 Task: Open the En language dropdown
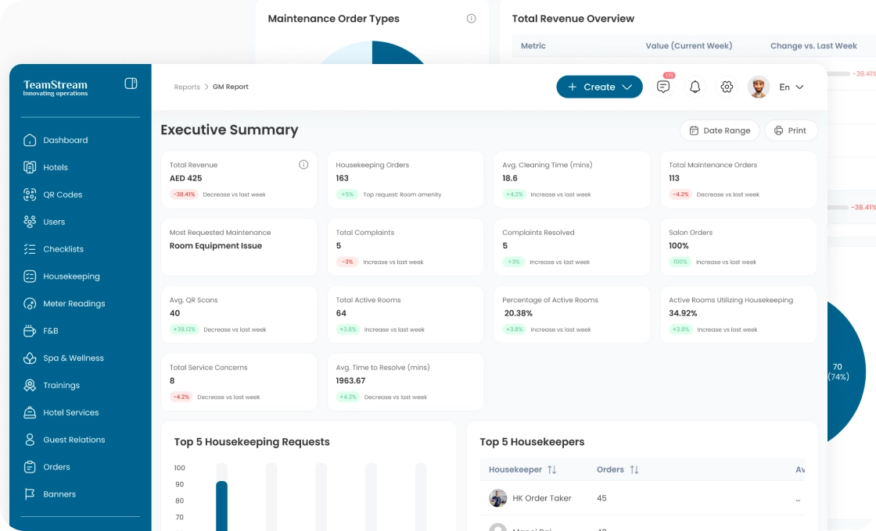(791, 87)
